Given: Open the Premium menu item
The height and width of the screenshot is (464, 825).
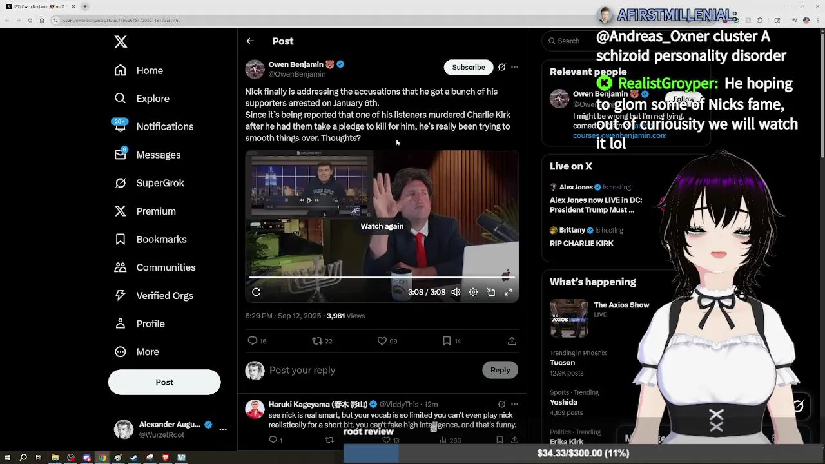Looking at the screenshot, I should [x=144, y=211].
